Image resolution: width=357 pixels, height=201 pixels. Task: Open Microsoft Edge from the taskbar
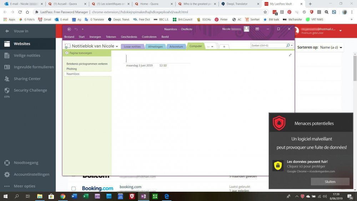166,196
